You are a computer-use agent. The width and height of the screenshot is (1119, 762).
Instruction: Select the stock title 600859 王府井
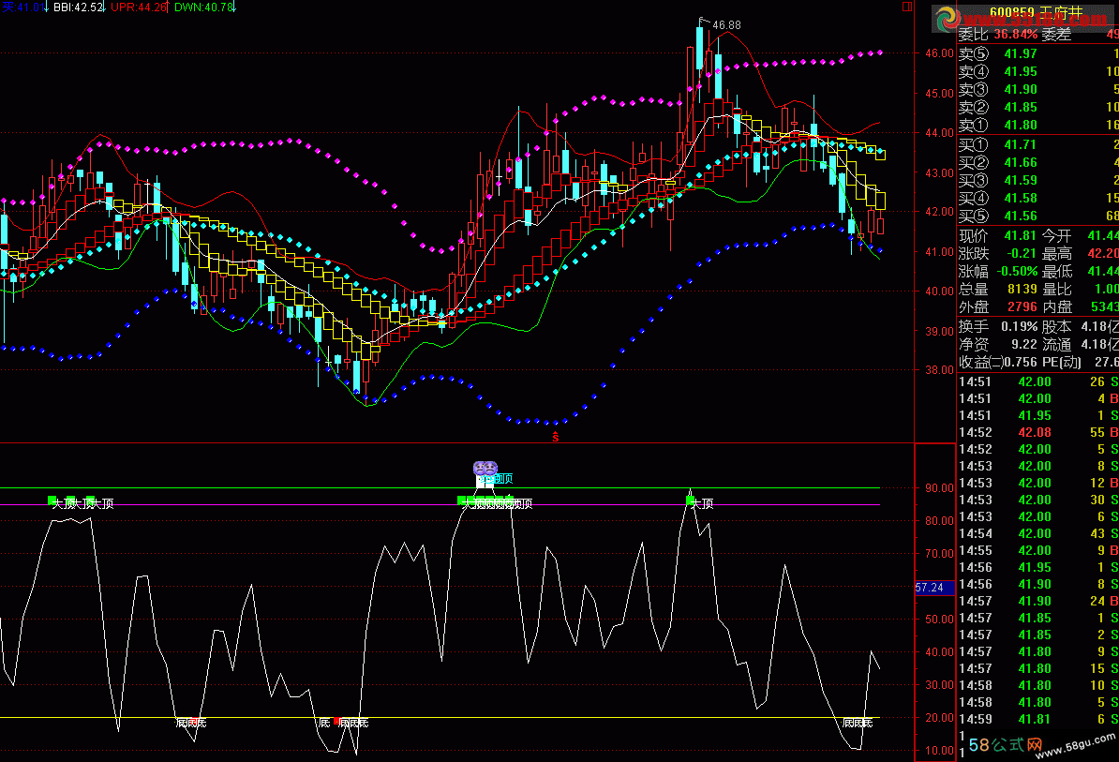1036,13
